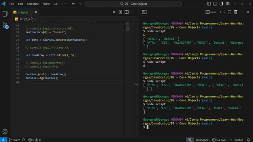Toggle the secondary side bar layout
Viewport: 253px width, 142px height.
click(x=221, y=4)
